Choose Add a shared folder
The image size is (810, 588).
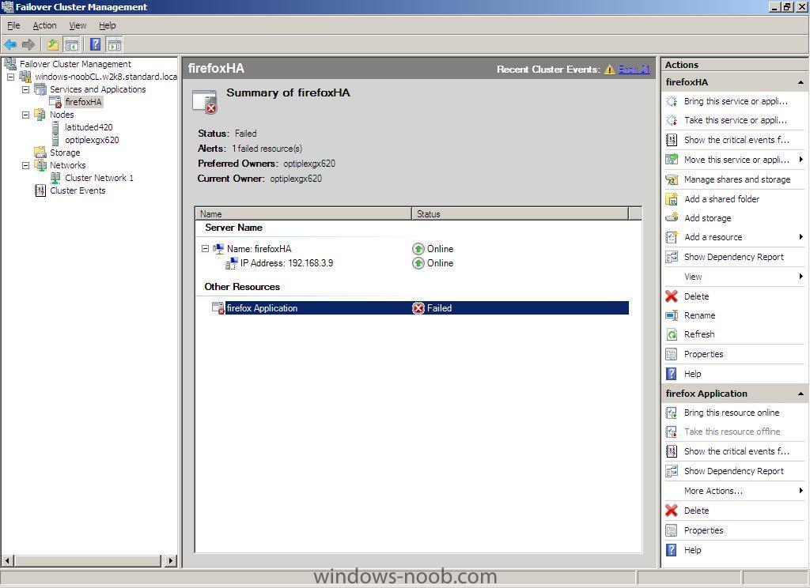(x=721, y=199)
